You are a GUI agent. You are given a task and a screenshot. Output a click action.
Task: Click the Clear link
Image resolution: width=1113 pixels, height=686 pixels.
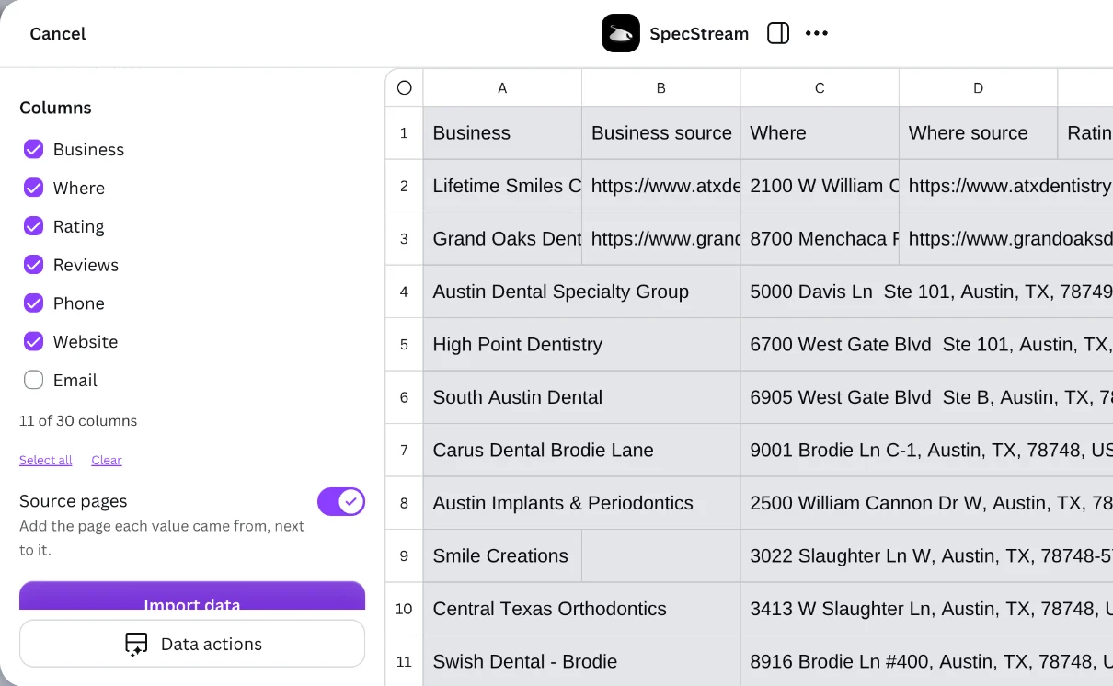point(107,460)
